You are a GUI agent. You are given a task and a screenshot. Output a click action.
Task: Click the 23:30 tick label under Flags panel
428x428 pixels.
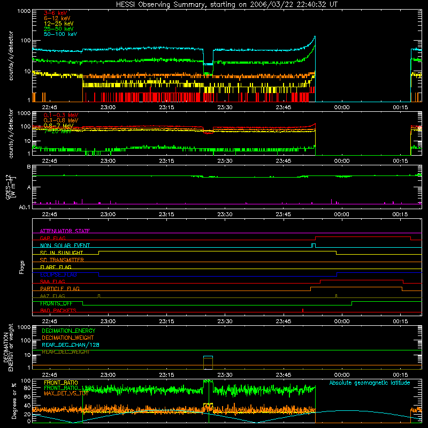click(x=225, y=322)
